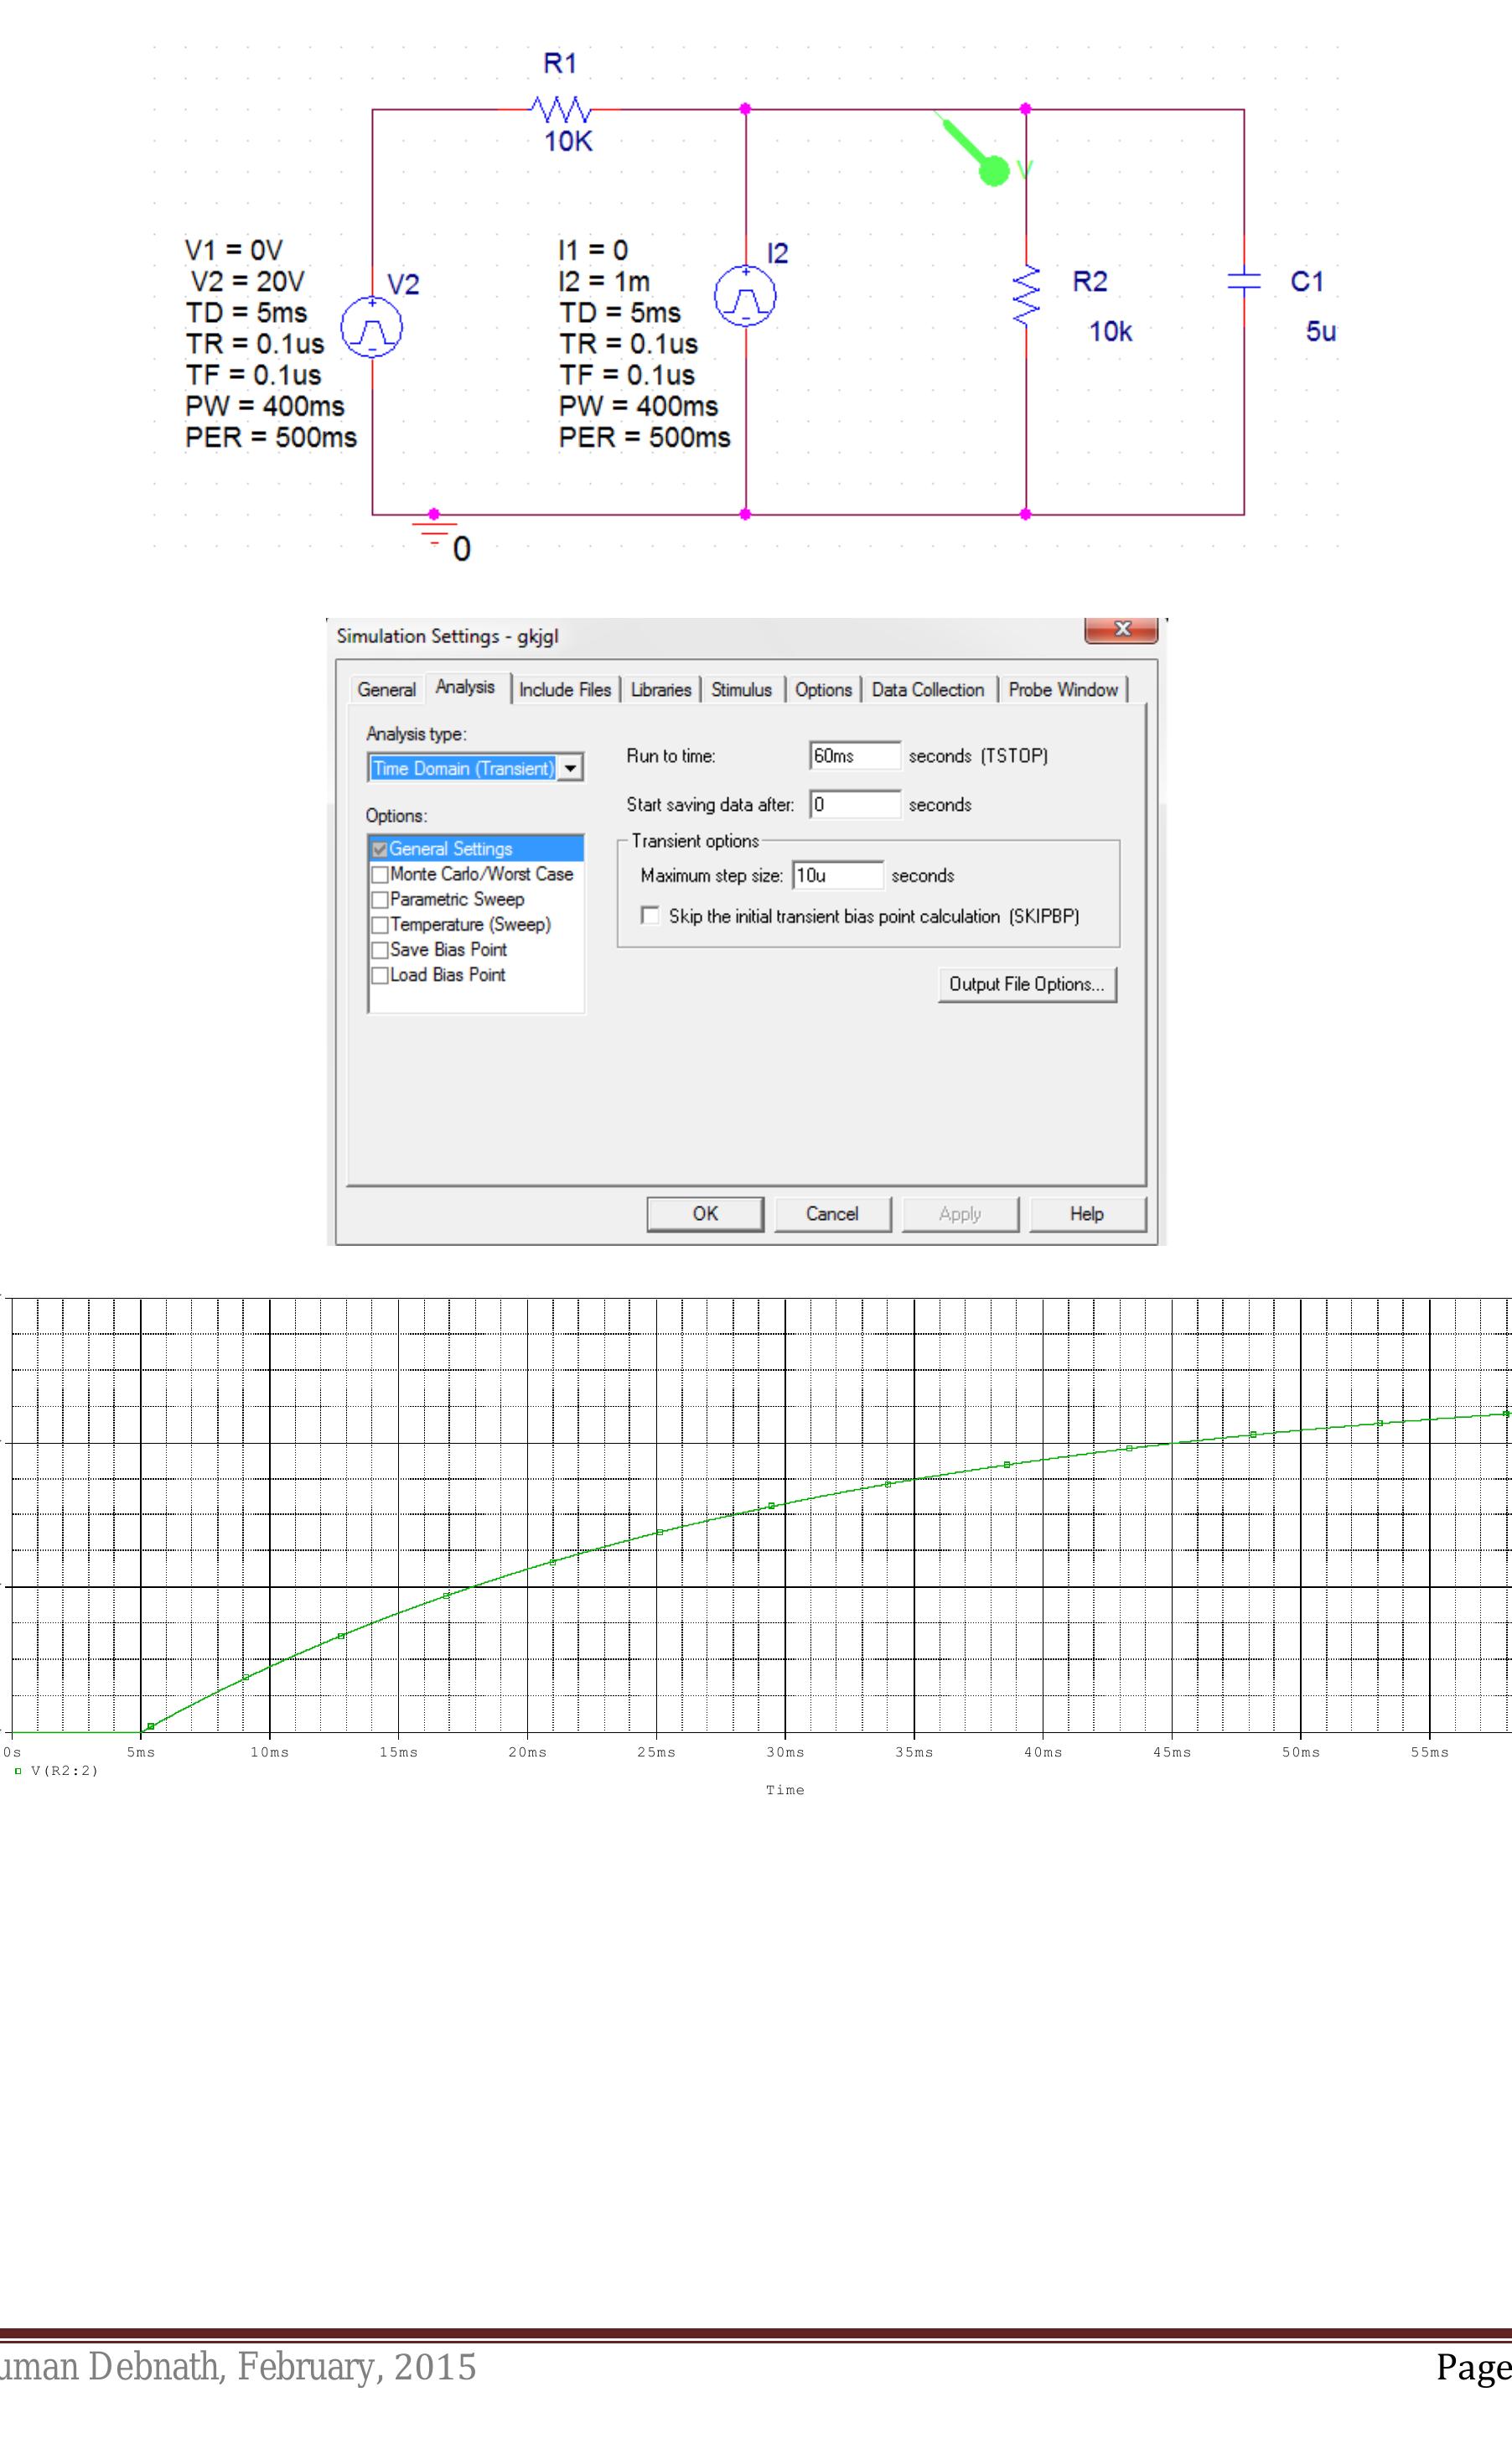Screen dimensions: 1512x2444
Task: Select the R2 resistor symbol
Action: [1026, 295]
